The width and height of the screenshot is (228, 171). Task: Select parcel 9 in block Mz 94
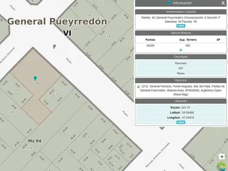pos(115,161)
